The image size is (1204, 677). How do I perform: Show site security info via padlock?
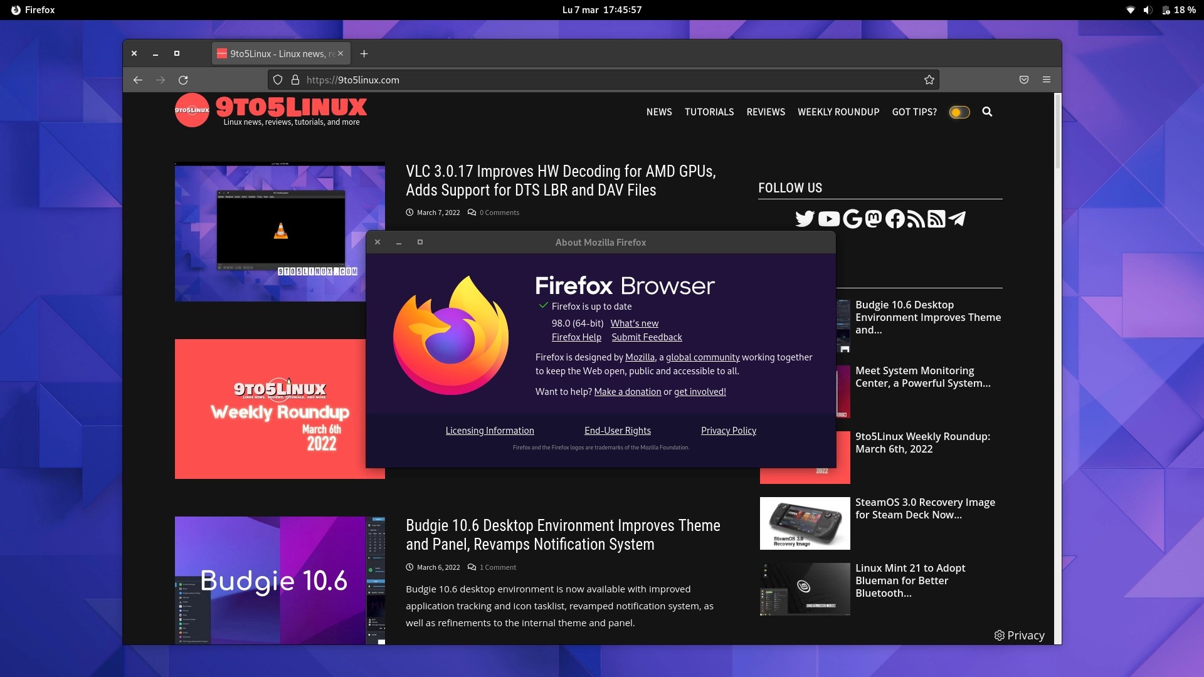pyautogui.click(x=295, y=80)
